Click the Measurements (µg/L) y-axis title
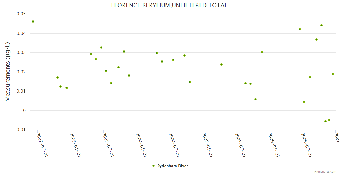This screenshot has height=174, width=339. pos(8,72)
